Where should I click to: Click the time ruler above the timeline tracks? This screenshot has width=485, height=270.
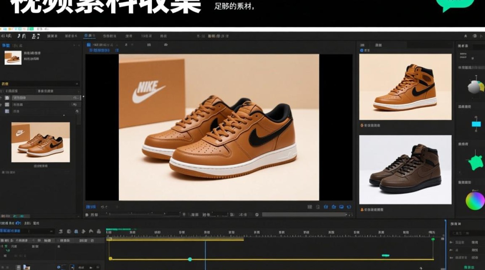pos(275,233)
